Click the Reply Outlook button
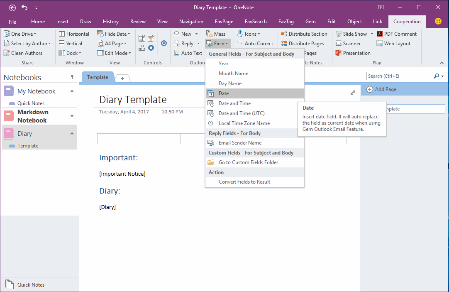 (x=183, y=44)
